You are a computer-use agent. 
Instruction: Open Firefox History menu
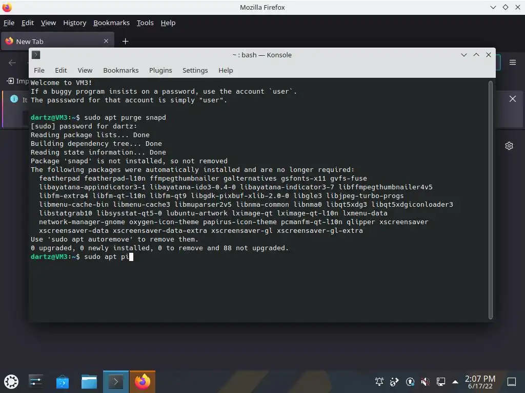click(75, 23)
